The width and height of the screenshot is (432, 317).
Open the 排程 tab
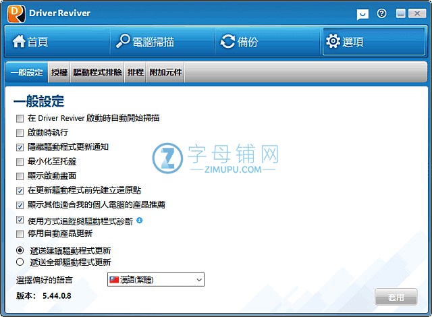pos(135,72)
